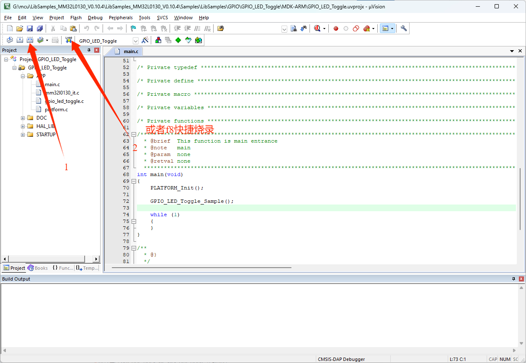Start the debug session from toolbar

coord(317,28)
